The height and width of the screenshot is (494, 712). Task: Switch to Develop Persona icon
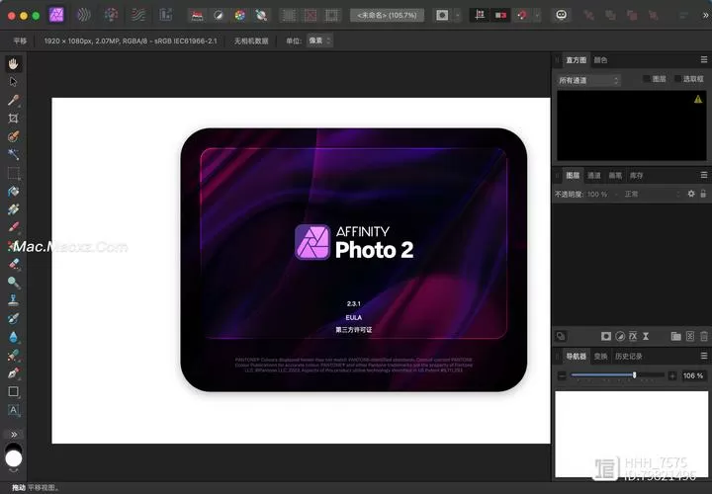[111, 15]
